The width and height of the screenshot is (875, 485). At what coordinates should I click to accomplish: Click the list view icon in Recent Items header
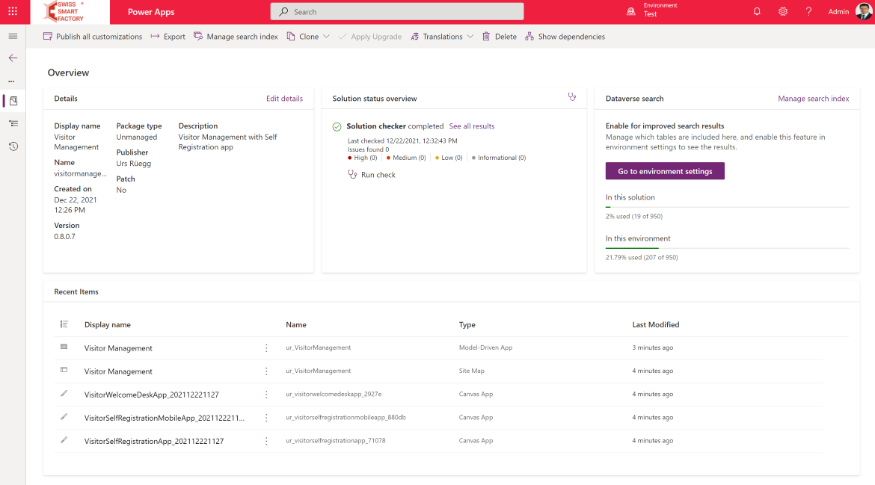[64, 324]
